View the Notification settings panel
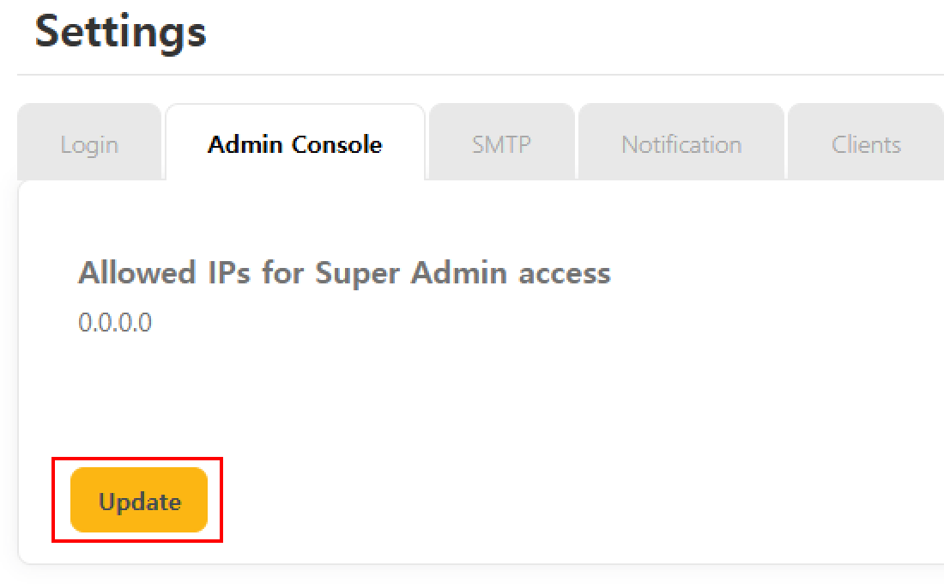 coord(681,144)
